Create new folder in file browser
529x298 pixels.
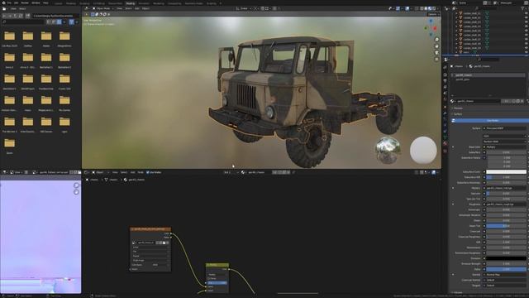(x=27, y=16)
